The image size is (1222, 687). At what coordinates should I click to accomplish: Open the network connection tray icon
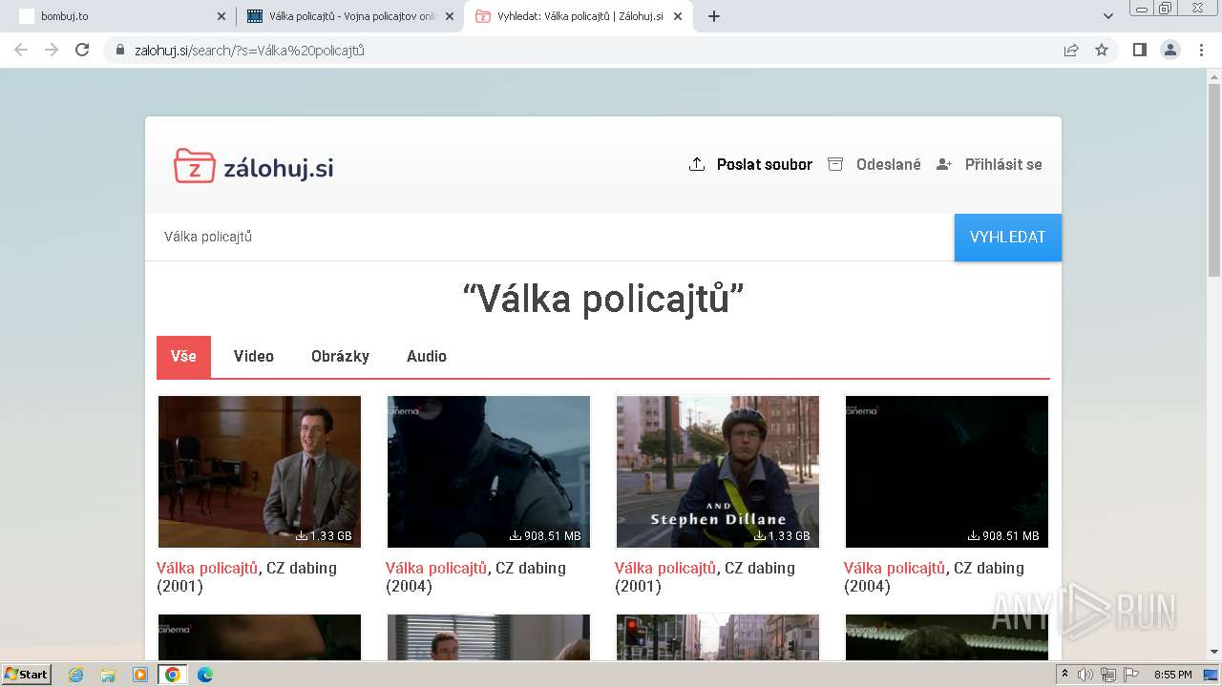pyautogui.click(x=1108, y=675)
